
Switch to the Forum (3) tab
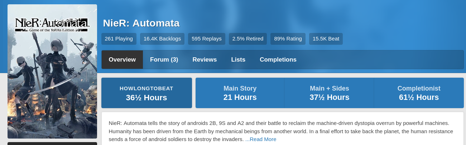click(x=164, y=59)
